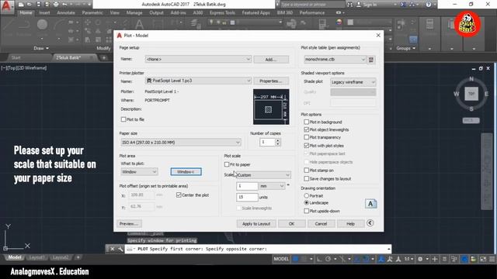Click the Add... page setup button
This screenshot has width=497, height=279.
[271, 60]
